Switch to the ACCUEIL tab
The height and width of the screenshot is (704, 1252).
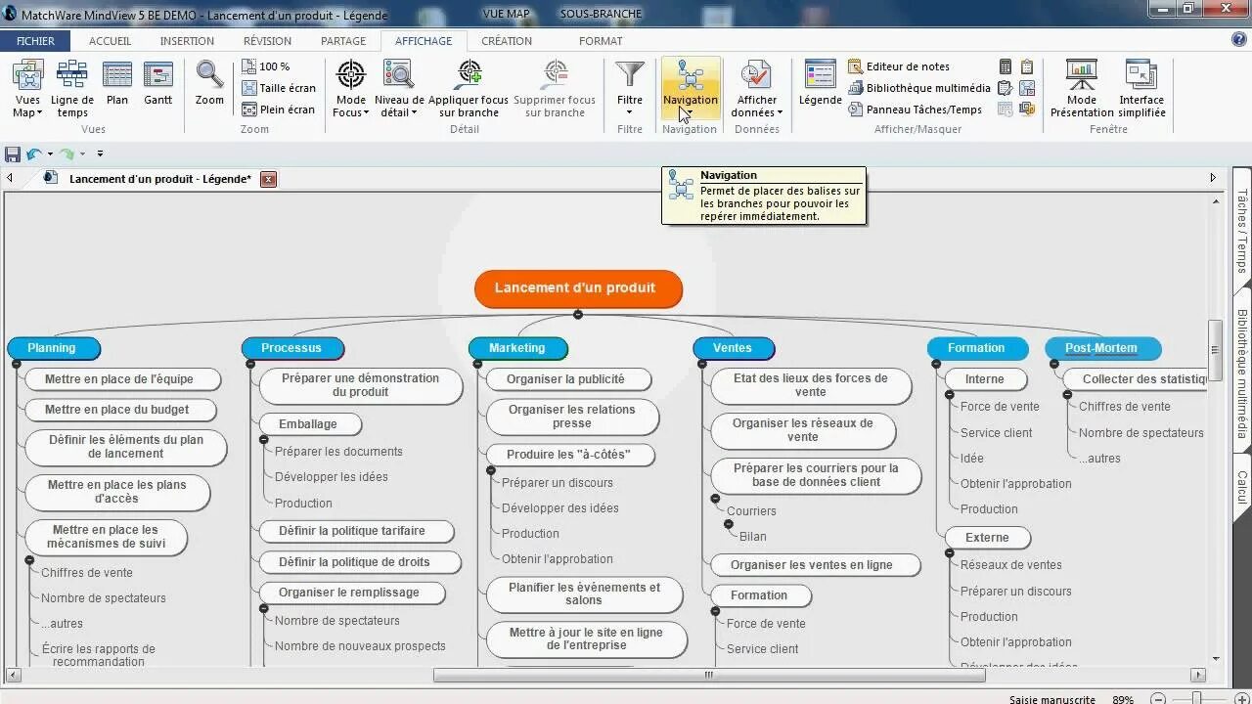(x=110, y=41)
